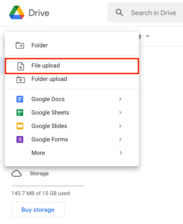Select Folder upload menu entry
Viewport: 183px width, 224px height.
[x=72, y=79]
